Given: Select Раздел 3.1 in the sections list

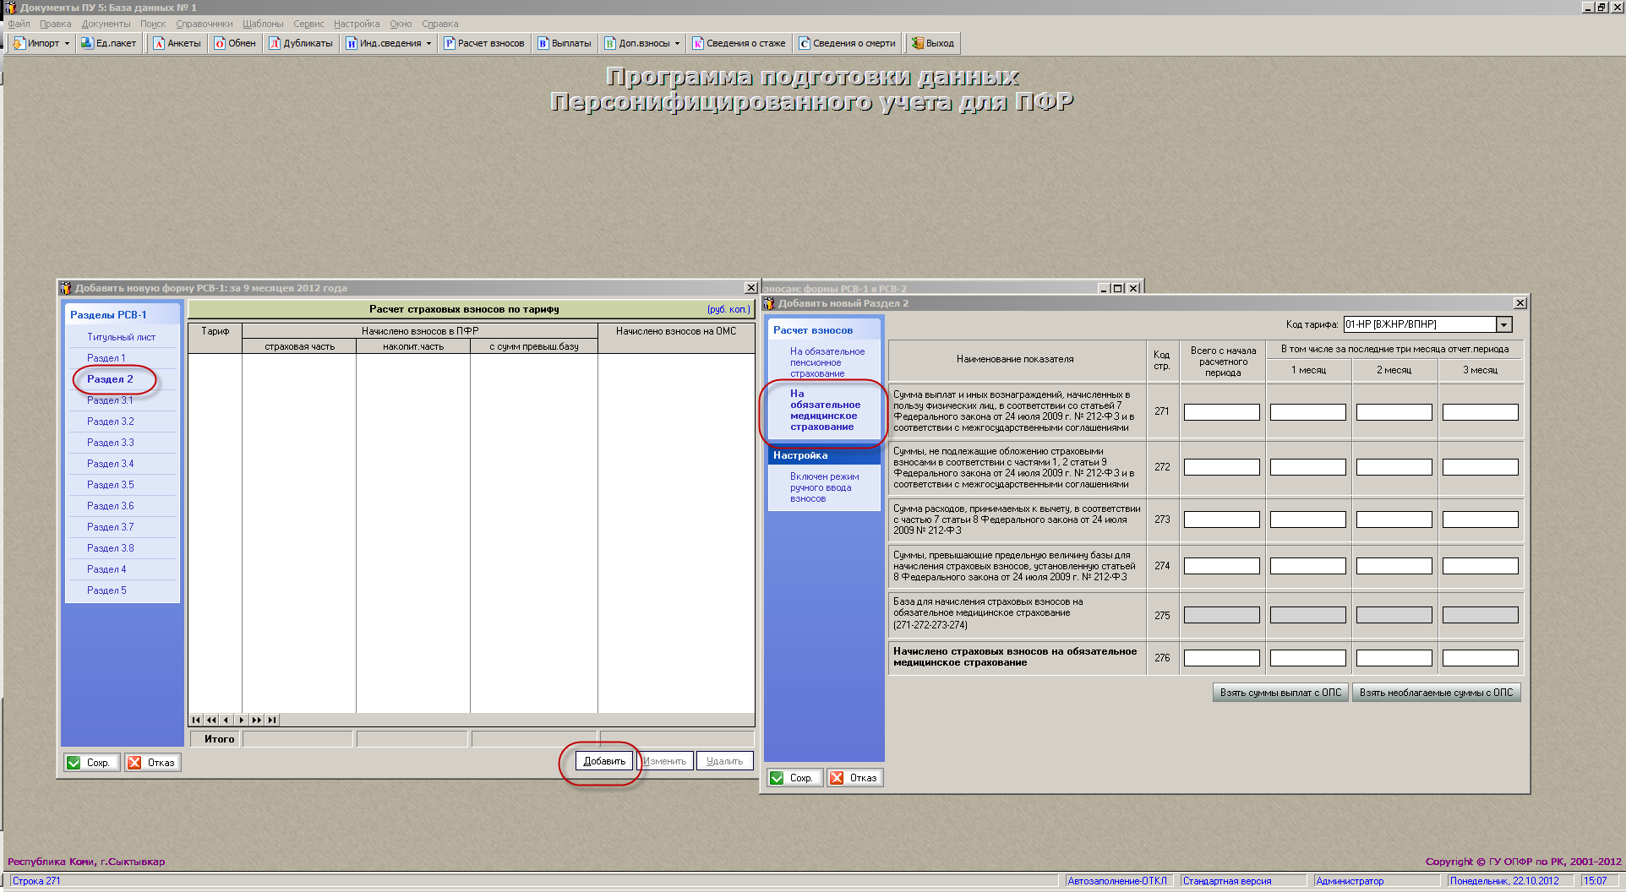Looking at the screenshot, I should 110,400.
